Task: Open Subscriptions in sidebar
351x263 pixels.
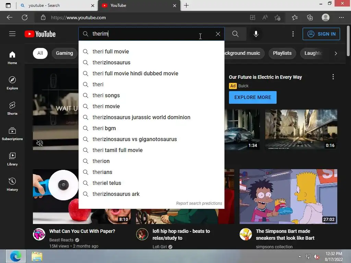Action: [12, 134]
